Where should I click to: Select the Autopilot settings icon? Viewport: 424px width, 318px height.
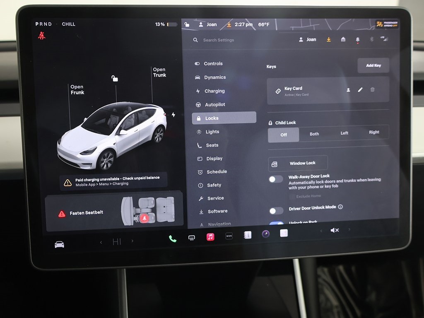198,104
